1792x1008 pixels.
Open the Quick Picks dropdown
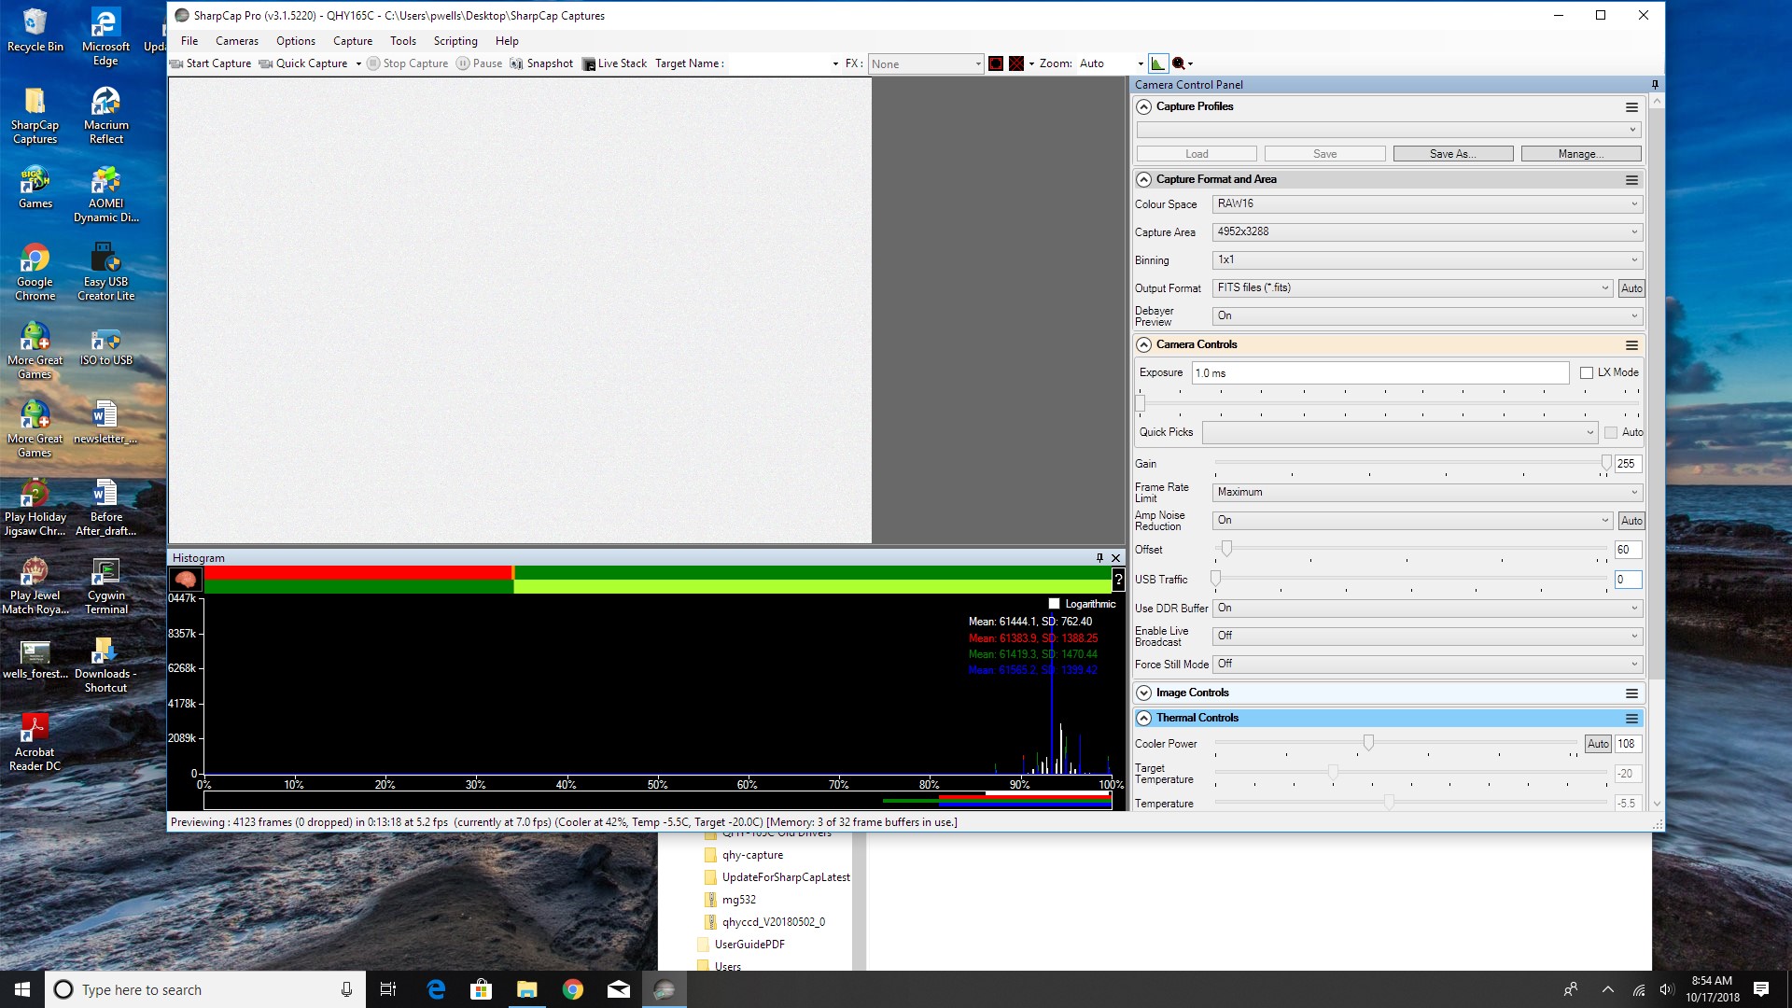(1399, 432)
